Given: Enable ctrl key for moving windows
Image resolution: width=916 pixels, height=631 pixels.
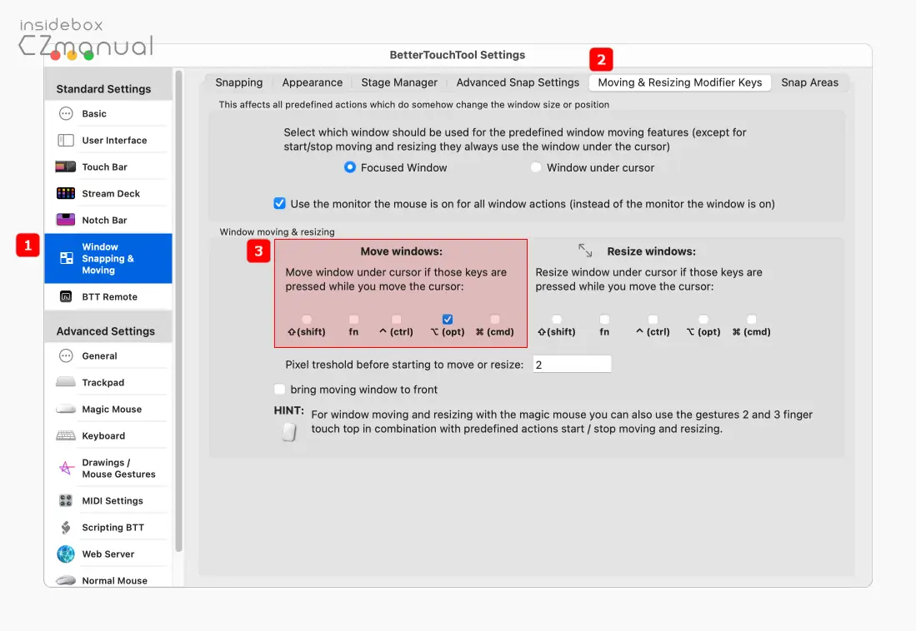Looking at the screenshot, I should point(397,320).
